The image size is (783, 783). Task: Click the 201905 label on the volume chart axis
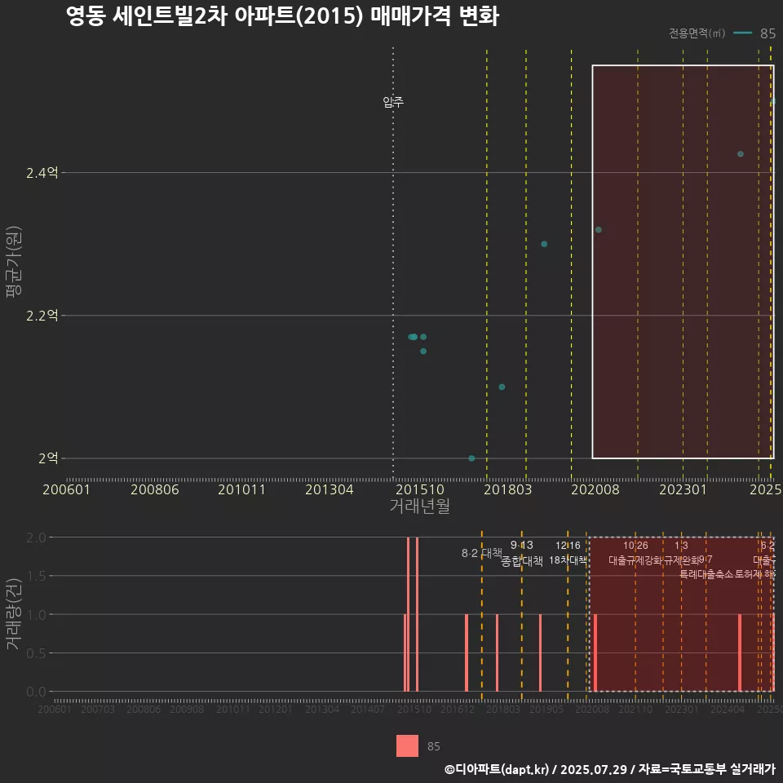[x=546, y=709]
